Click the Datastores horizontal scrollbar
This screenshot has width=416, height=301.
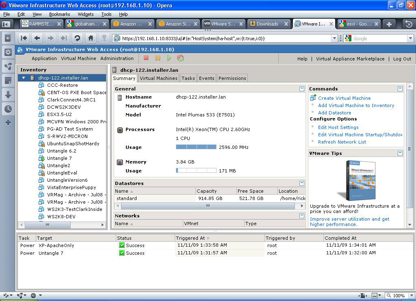208,206
